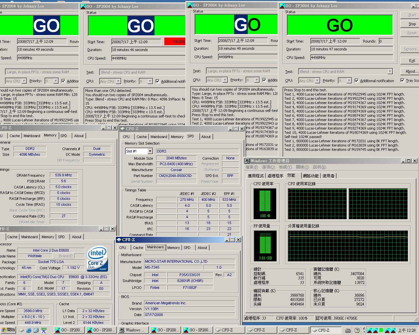Click the keyboard IME icon on taskbar
The height and width of the screenshot is (335, 419).
click(348, 330)
